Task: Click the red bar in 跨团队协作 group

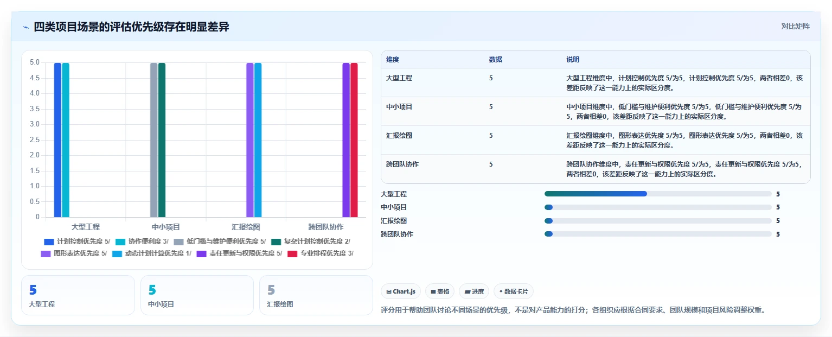Action: 354,140
